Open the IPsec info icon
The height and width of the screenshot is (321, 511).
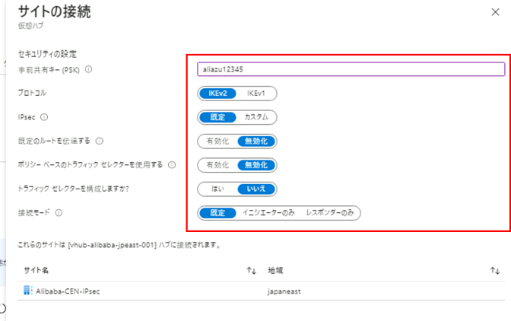point(44,117)
